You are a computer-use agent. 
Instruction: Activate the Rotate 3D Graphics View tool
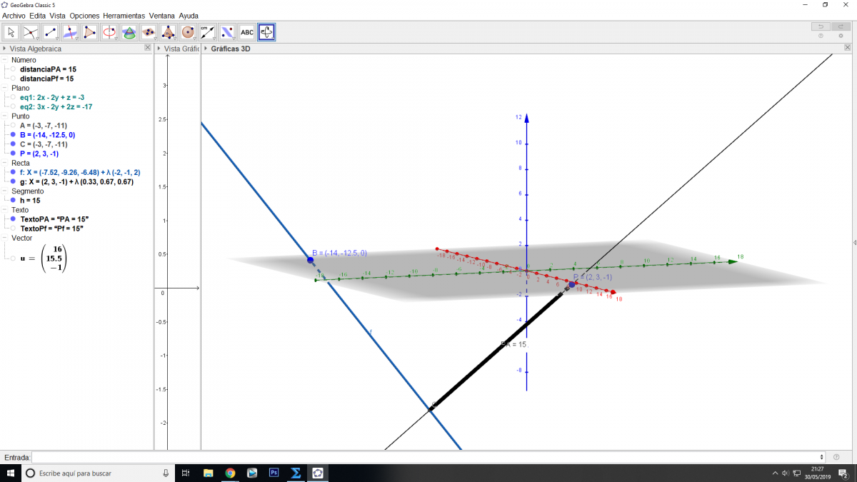pyautogui.click(x=266, y=32)
